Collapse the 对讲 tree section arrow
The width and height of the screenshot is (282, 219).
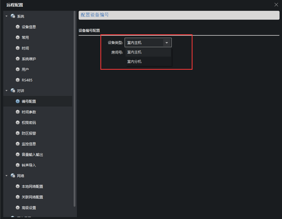pyautogui.click(x=6, y=91)
